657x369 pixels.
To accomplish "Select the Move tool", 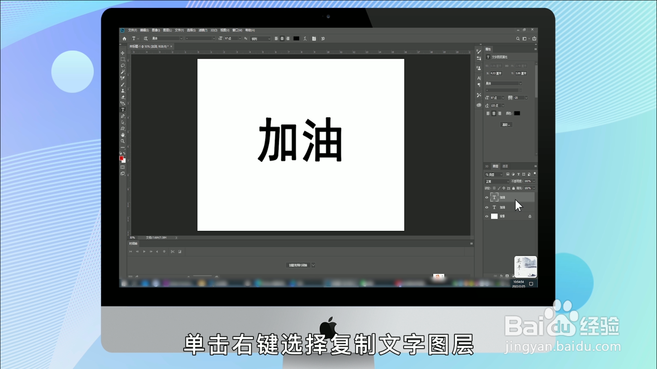I will 123,53.
